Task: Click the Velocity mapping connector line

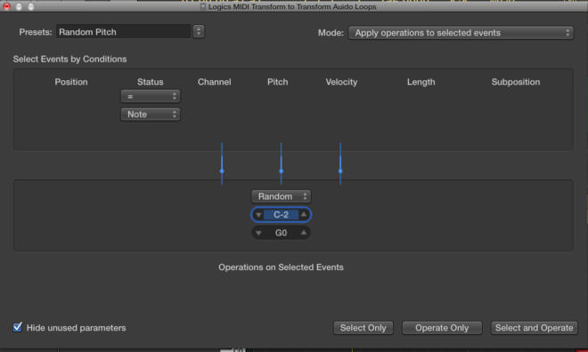Action: click(x=340, y=164)
